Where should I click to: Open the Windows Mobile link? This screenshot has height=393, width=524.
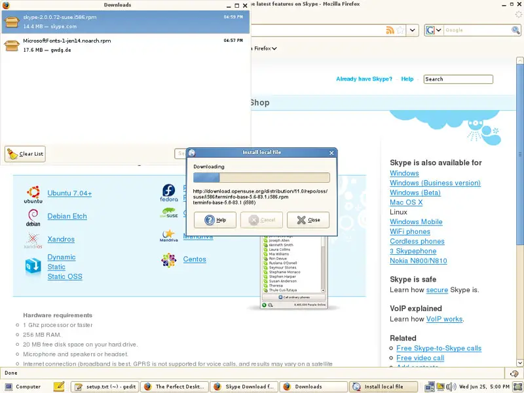[416, 221]
